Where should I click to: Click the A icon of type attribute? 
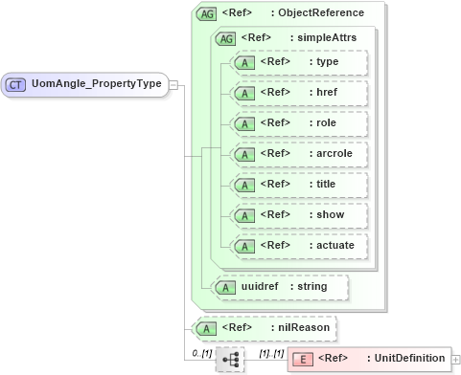244,63
